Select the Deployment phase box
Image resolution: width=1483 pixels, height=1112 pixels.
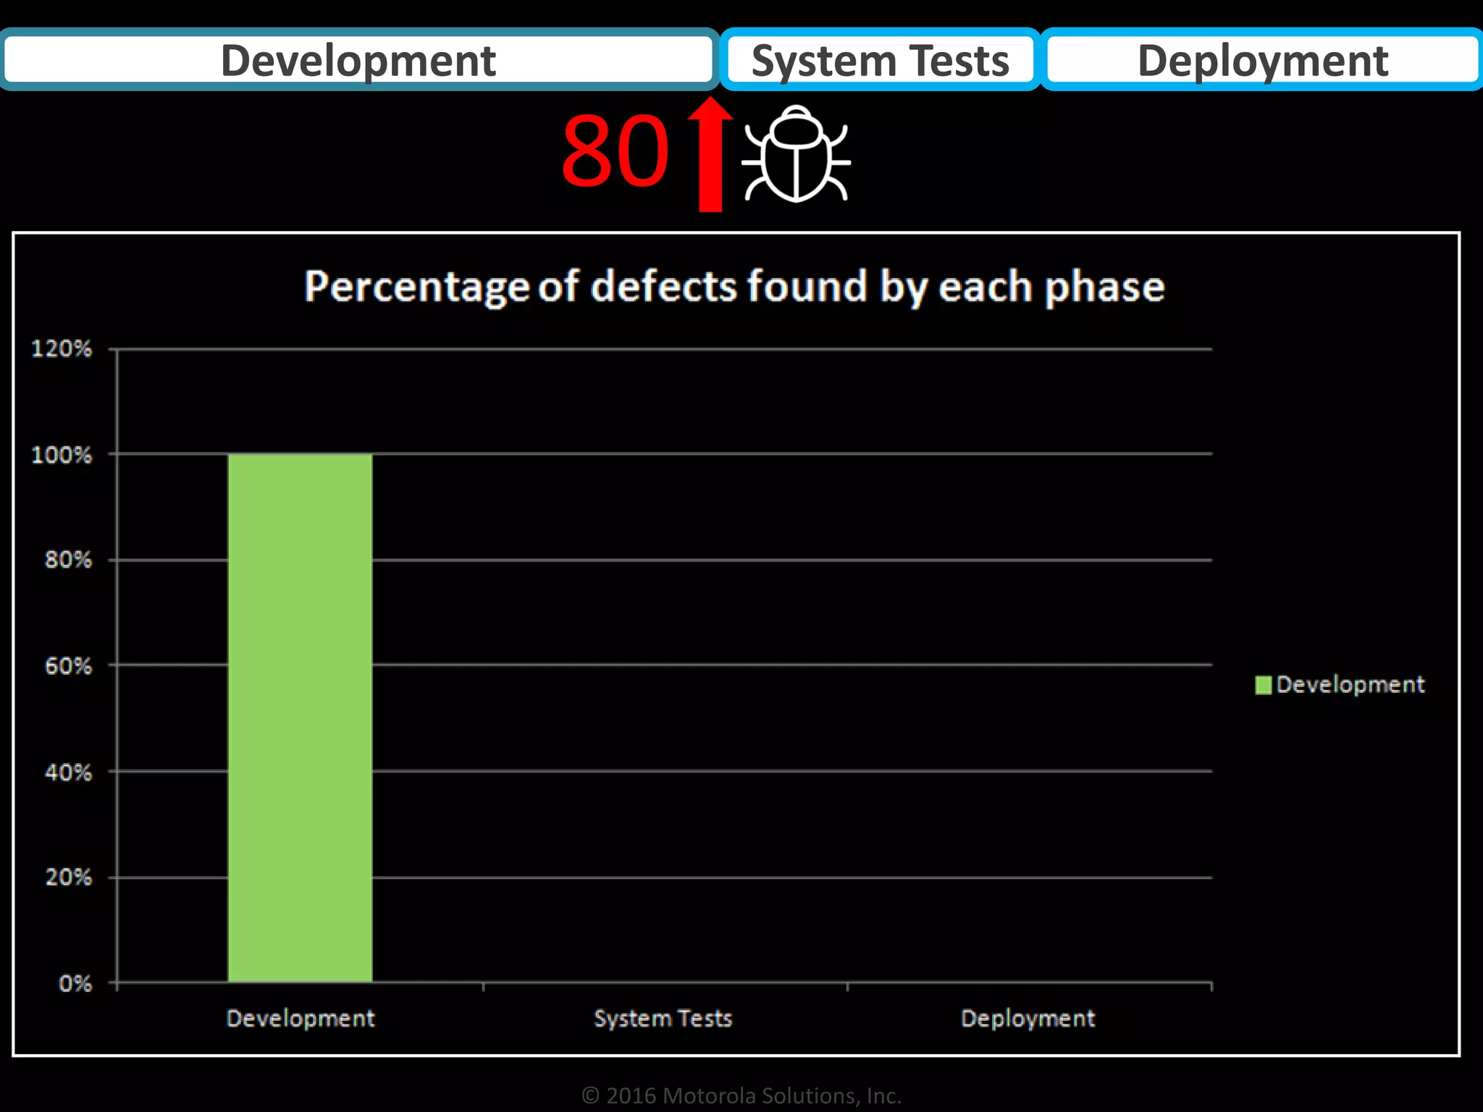(1262, 60)
